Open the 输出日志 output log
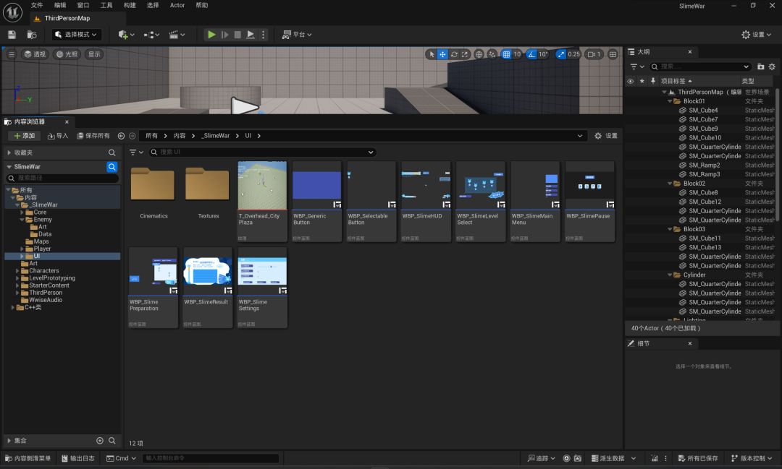 click(x=77, y=459)
